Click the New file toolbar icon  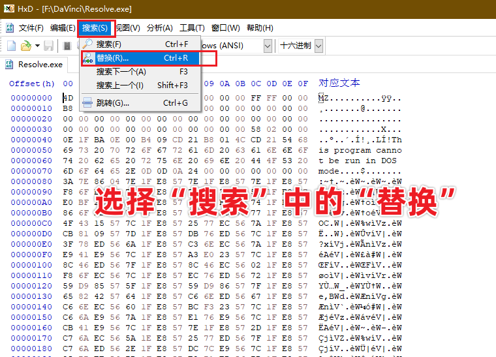coord(11,46)
